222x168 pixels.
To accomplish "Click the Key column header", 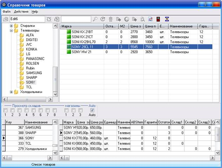I will click(15, 122).
